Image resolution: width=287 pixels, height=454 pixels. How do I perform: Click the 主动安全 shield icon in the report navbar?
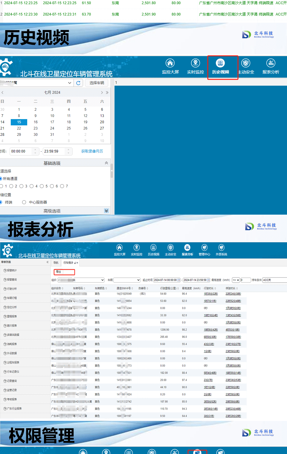point(170,248)
